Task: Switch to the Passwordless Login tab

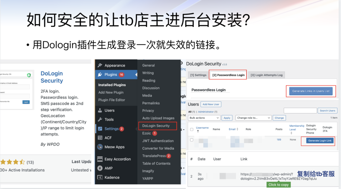Action: coord(228,75)
